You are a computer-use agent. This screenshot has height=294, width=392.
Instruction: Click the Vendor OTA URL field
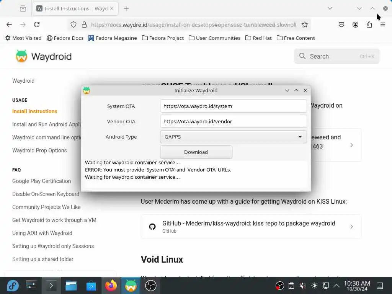click(233, 121)
